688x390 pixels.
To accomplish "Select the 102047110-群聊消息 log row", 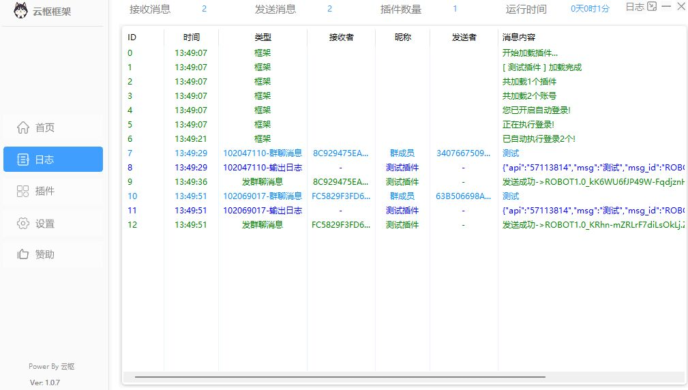I will [x=263, y=153].
